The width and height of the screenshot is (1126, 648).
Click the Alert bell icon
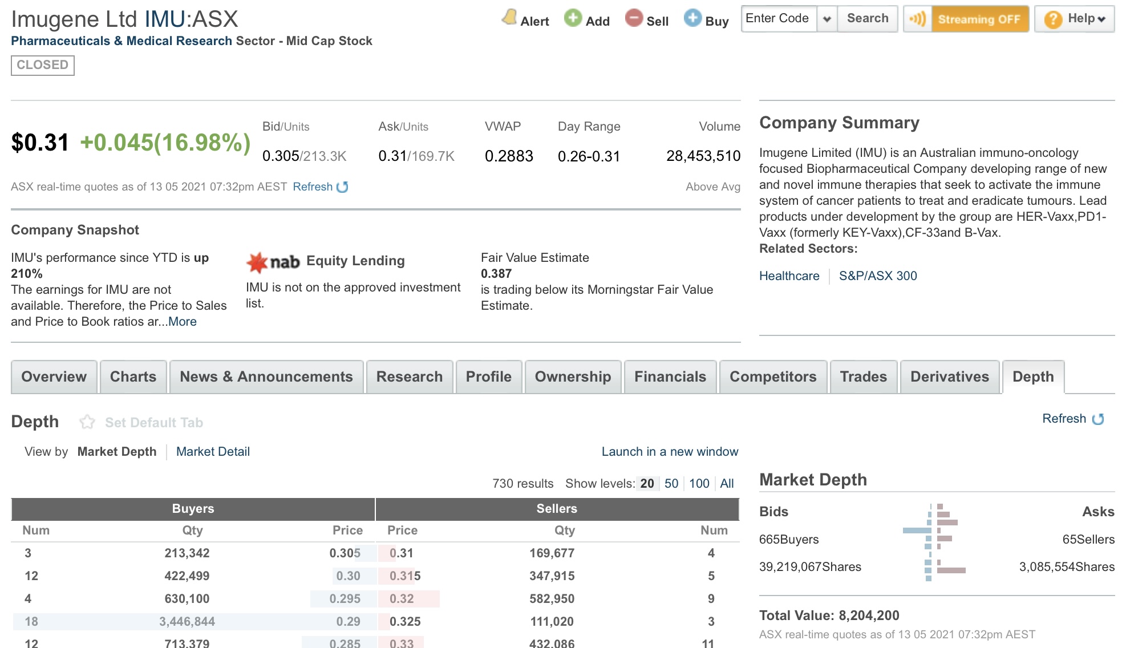point(509,18)
